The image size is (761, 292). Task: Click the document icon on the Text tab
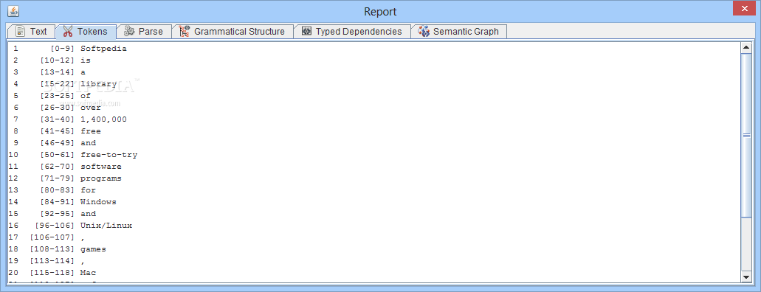(20, 32)
